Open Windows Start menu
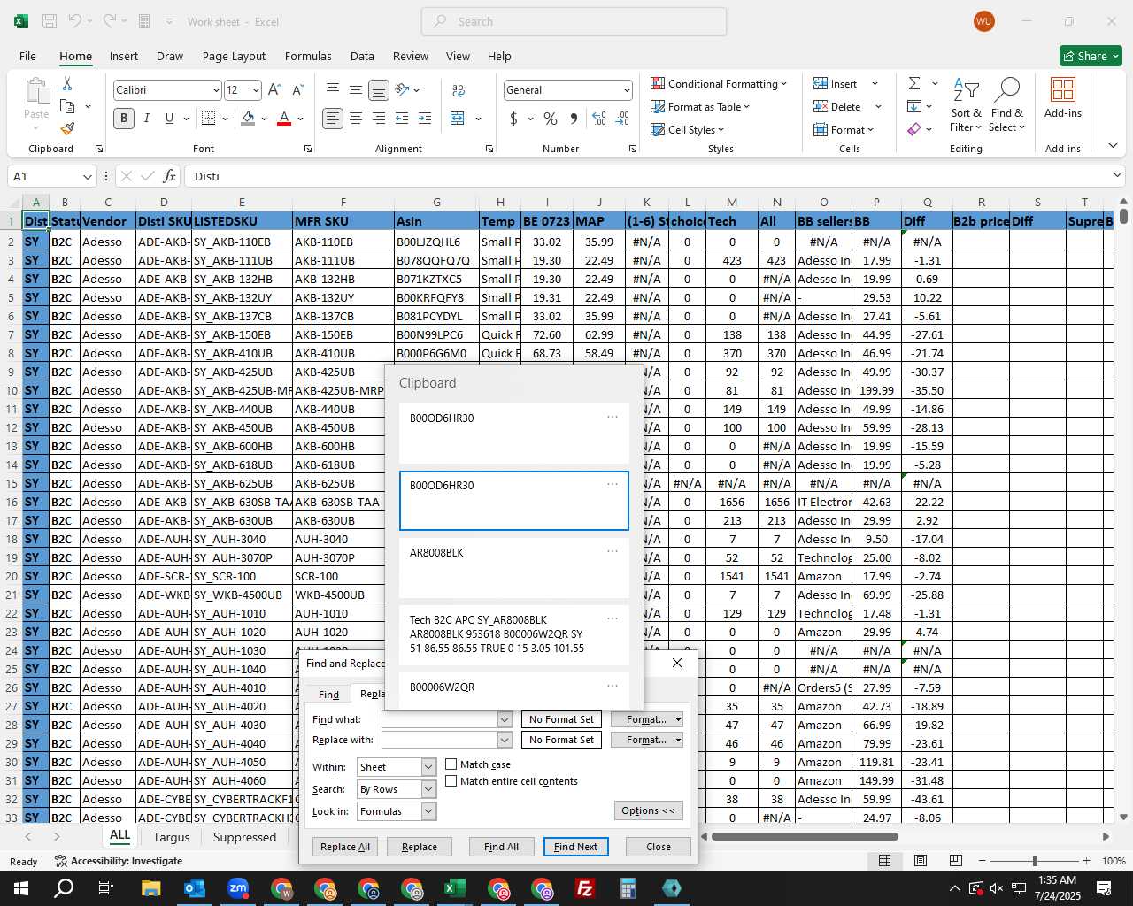The image size is (1133, 906). 21,888
